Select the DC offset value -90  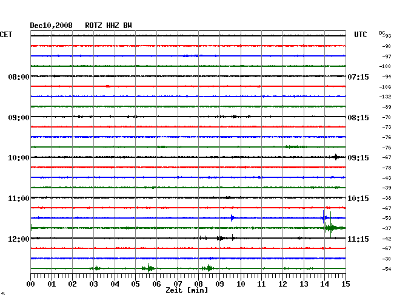pos(387,46)
